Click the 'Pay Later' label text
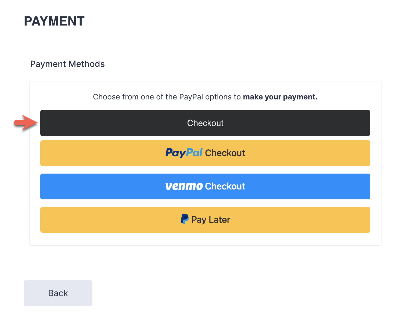 coord(211,220)
